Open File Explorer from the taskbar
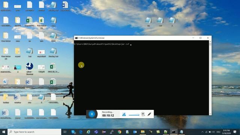Viewport: 240px width, 135px height. (x=142, y=132)
